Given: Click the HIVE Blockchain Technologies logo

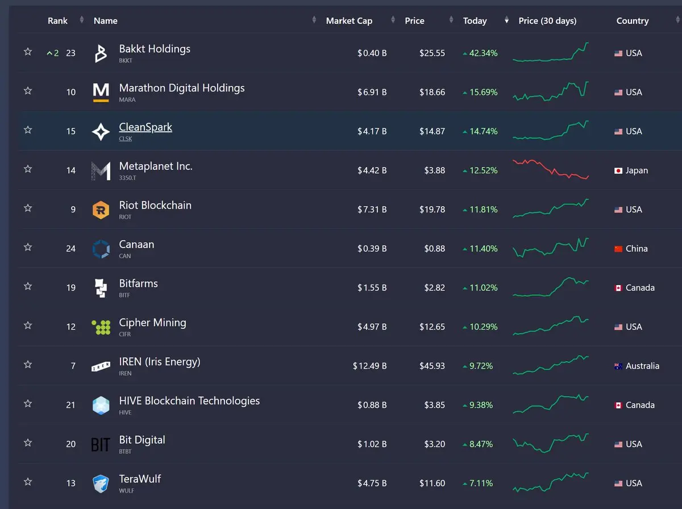Looking at the screenshot, I should (101, 406).
